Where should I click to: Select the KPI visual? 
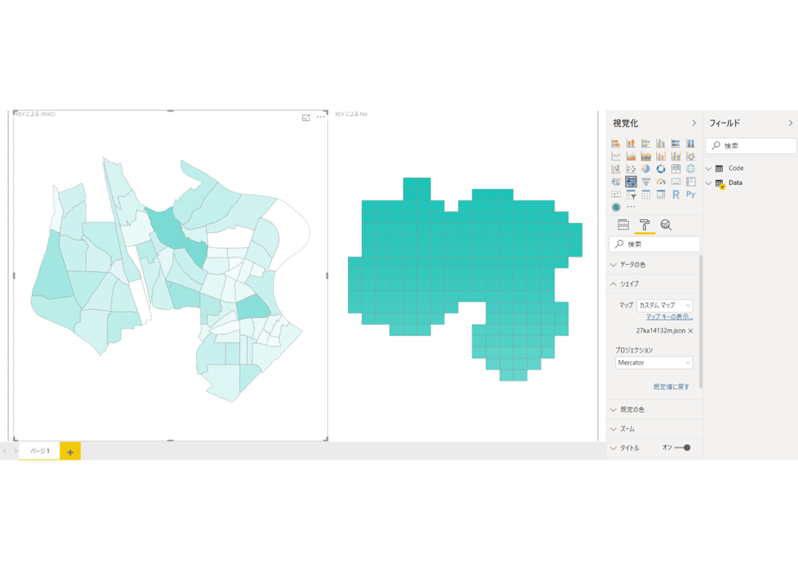pos(616,194)
